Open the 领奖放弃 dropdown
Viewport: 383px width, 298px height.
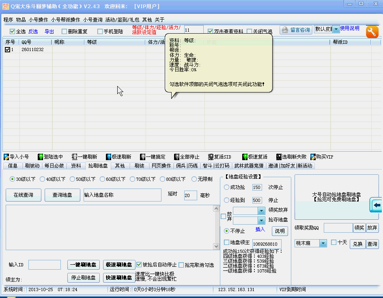[x=261, y=210]
